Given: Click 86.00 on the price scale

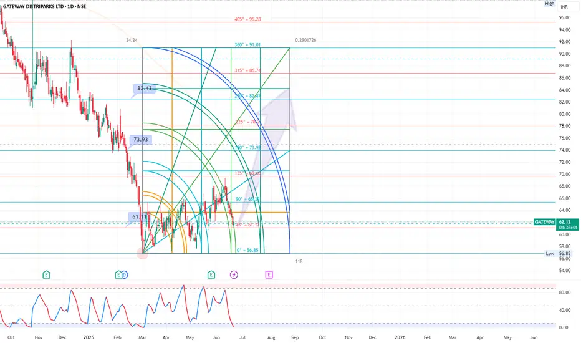Looking at the screenshot, I should (565, 78).
